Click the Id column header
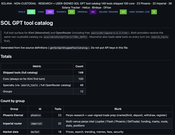This screenshot has width=175, height=135. tap(40, 109)
